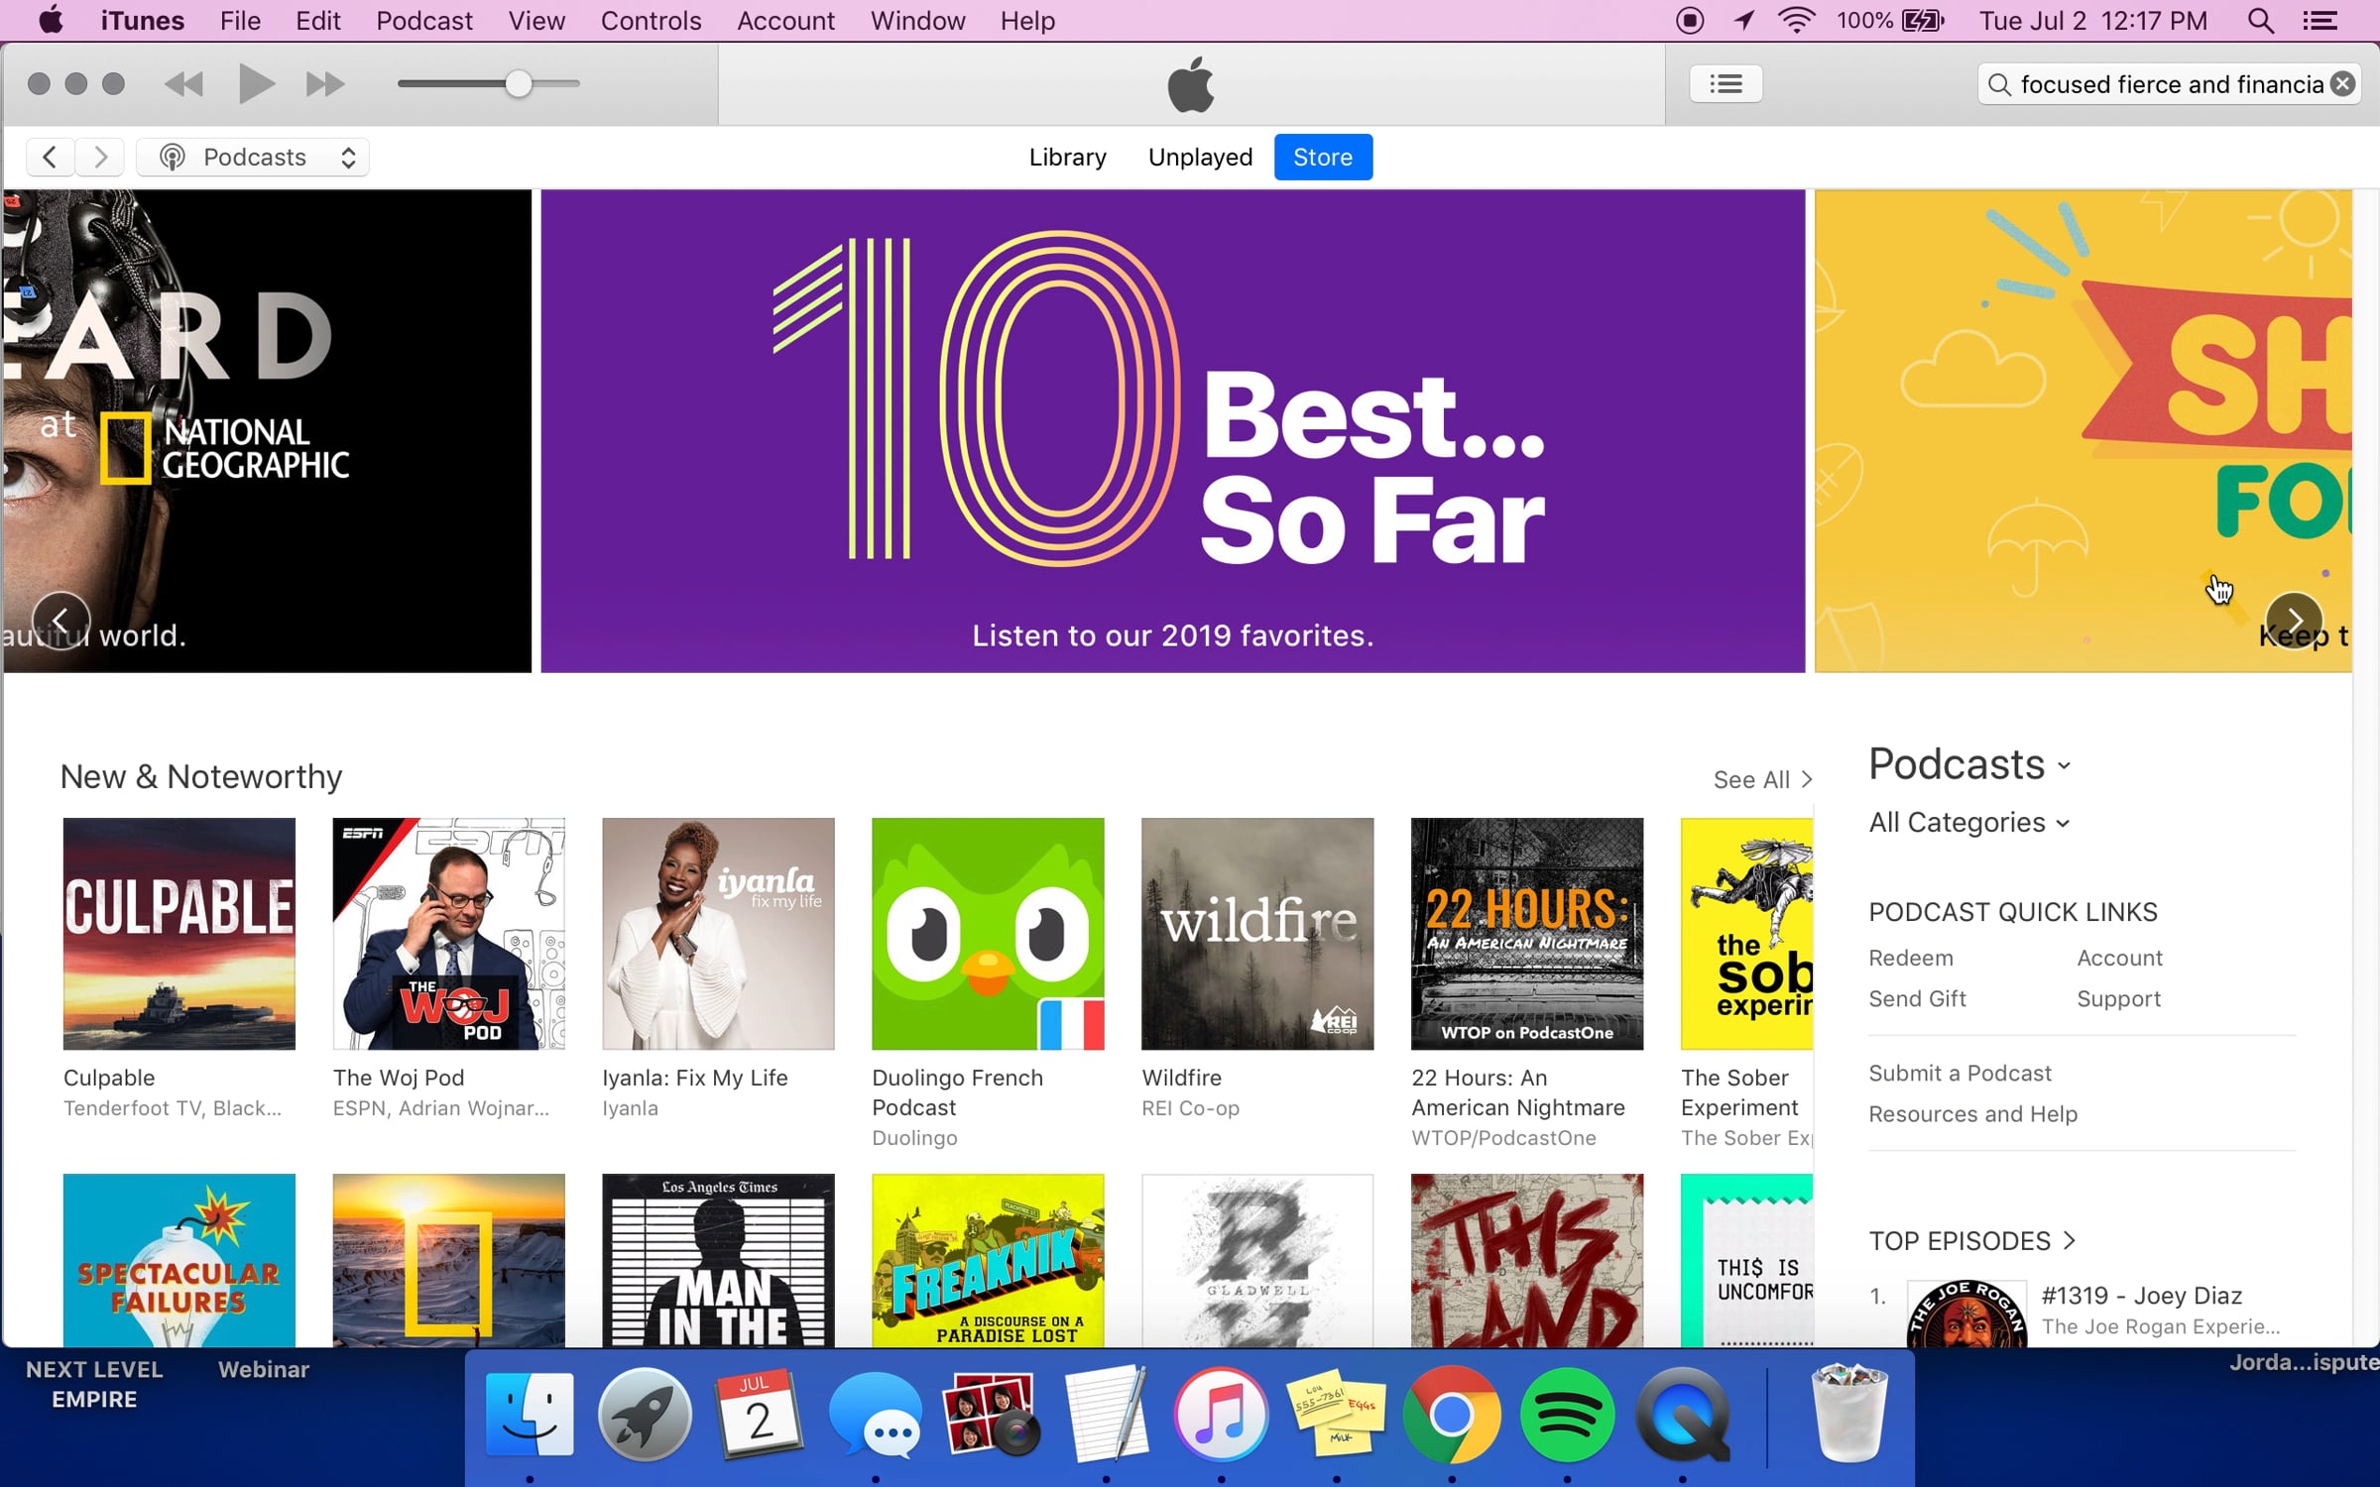Open the Window menu
The width and height of the screenshot is (2380, 1487).
[x=917, y=21]
